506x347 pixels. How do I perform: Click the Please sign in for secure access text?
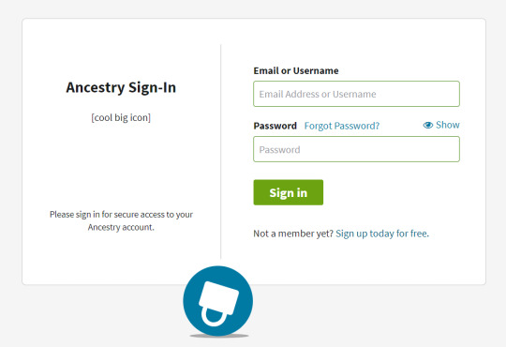pyautogui.click(x=121, y=215)
